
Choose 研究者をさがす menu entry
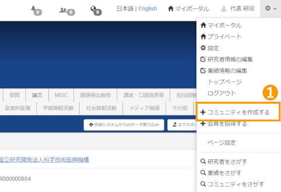(x=227, y=162)
